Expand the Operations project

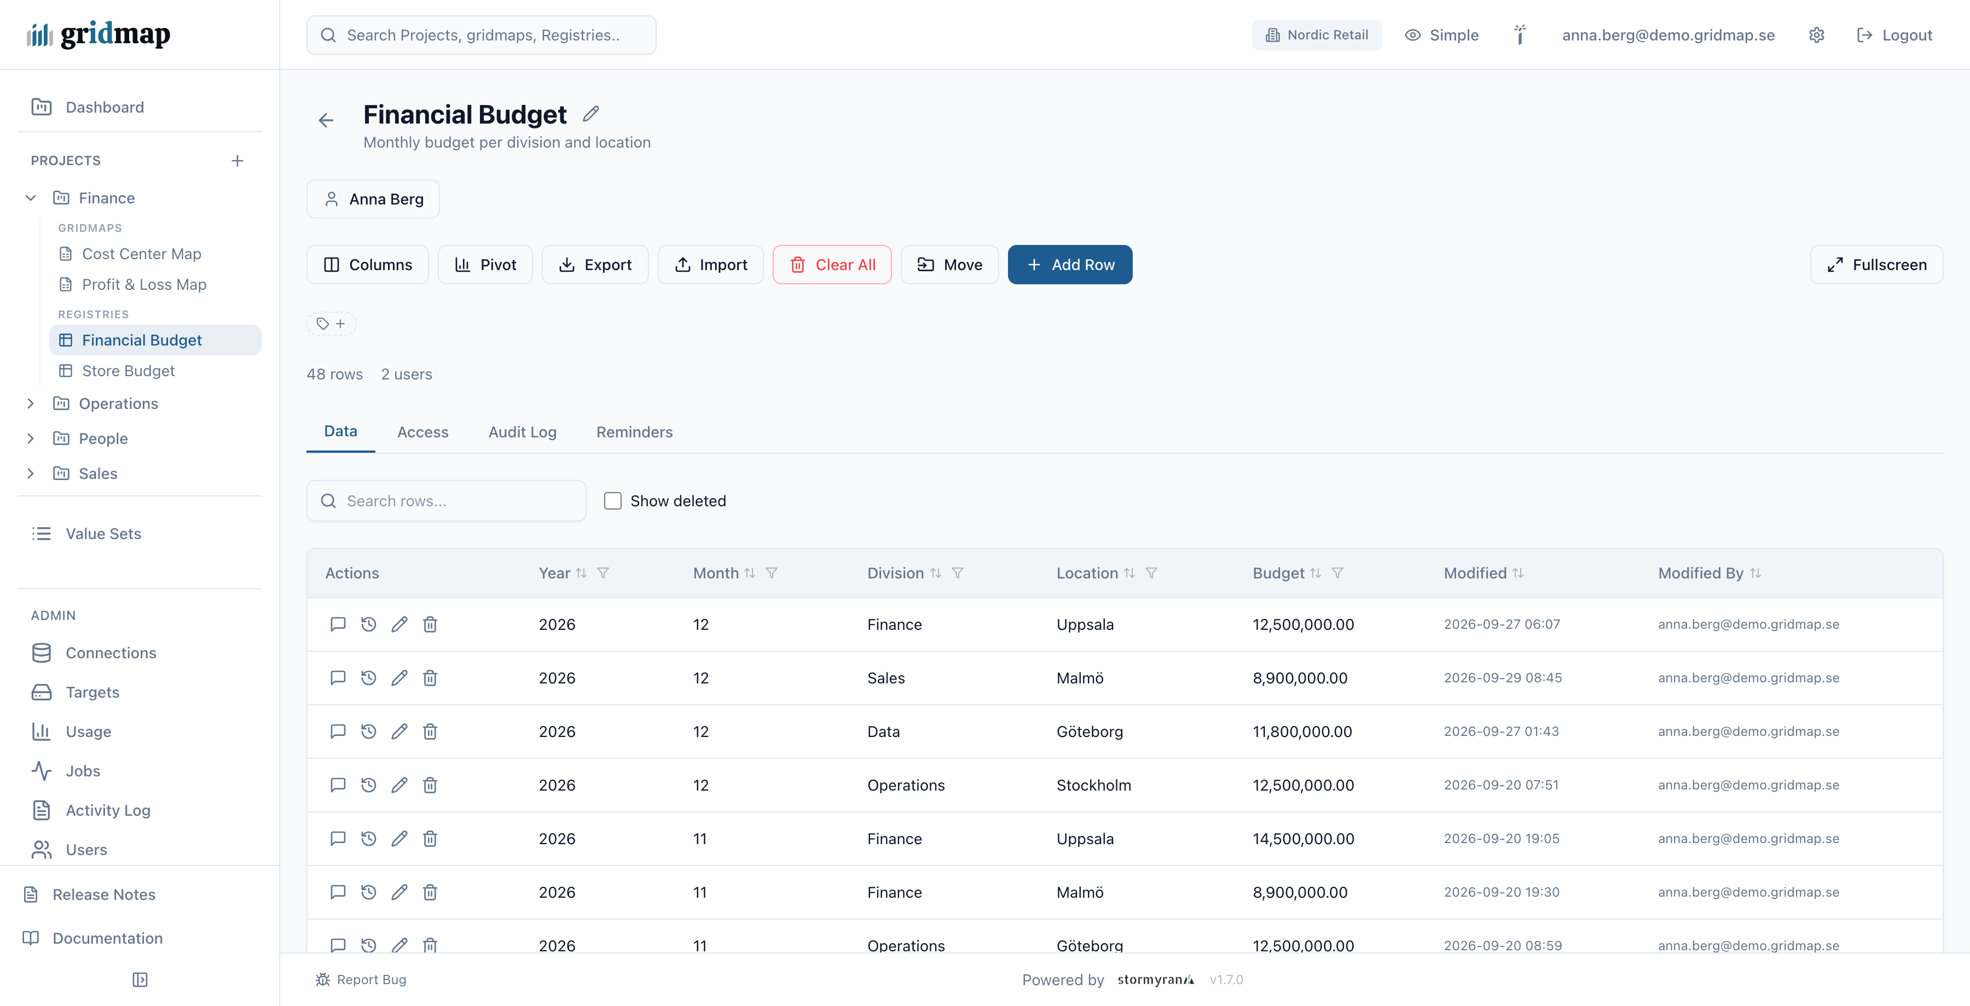tap(31, 403)
